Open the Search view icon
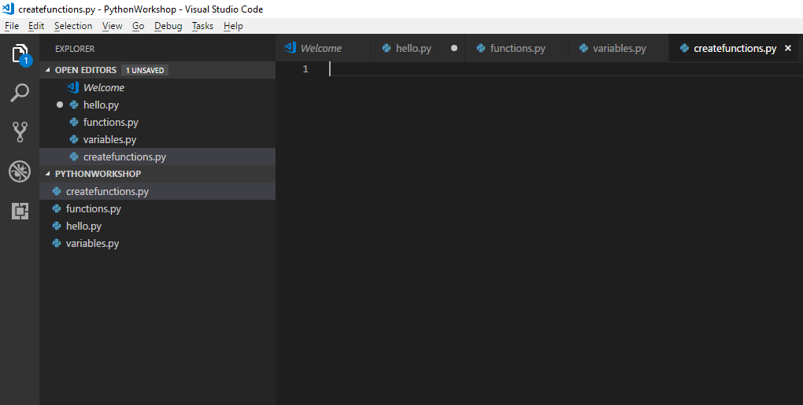The image size is (803, 405). coord(20,93)
